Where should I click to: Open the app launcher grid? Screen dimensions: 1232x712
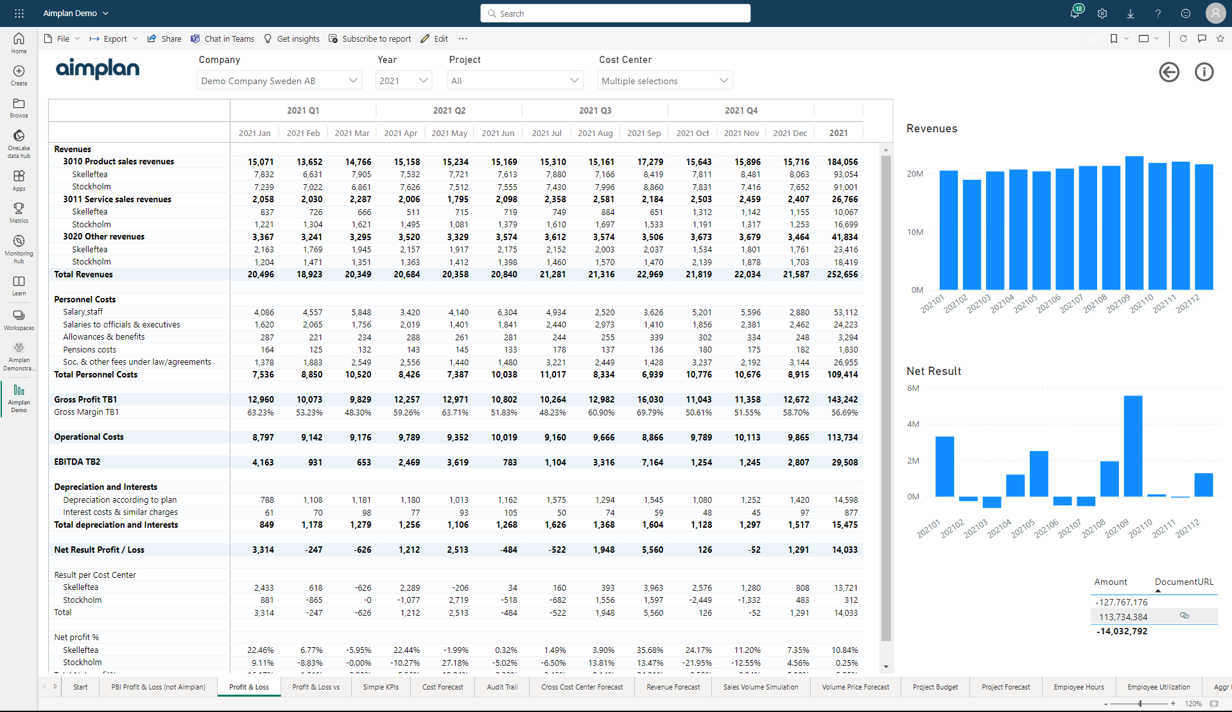19,13
